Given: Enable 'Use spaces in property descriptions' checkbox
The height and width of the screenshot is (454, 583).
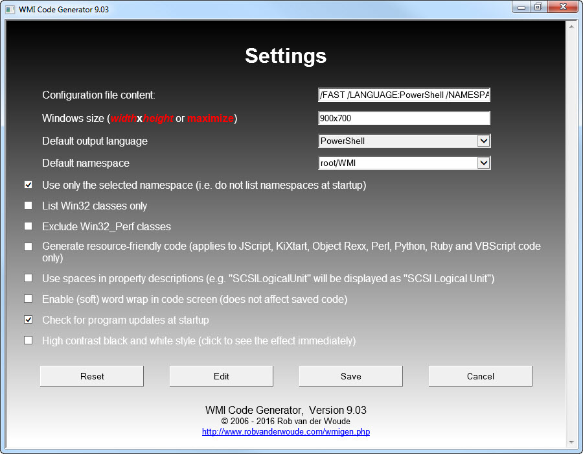Looking at the screenshot, I should (29, 278).
